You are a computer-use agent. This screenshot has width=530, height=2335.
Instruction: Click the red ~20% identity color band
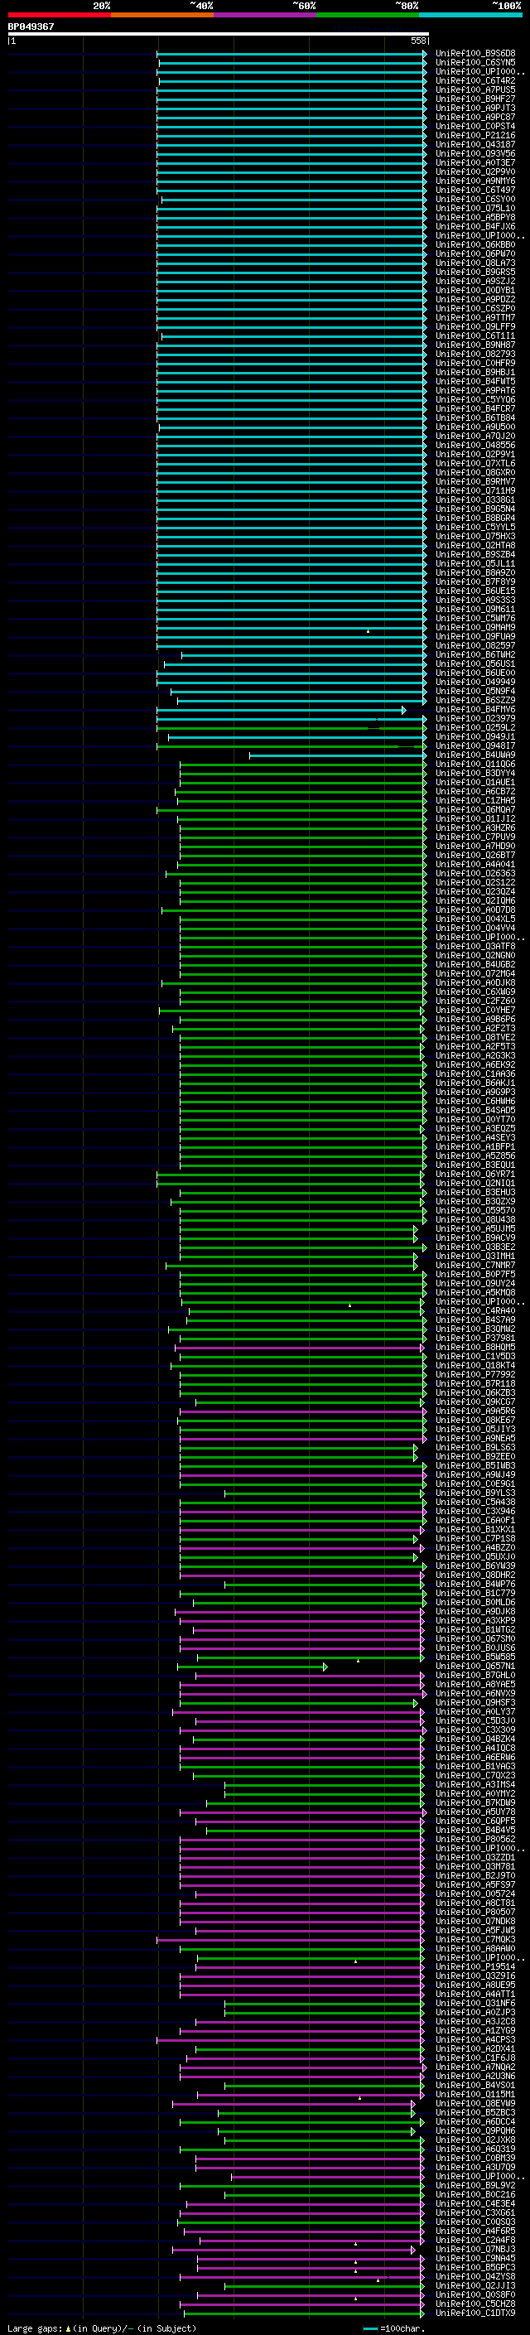point(59,15)
